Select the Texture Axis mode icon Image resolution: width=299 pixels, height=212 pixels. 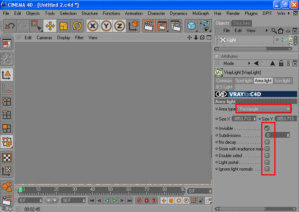tap(7, 171)
